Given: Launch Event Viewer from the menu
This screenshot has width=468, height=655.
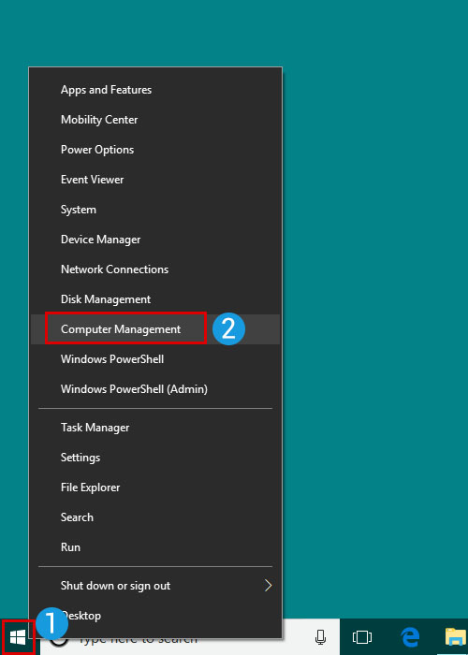Looking at the screenshot, I should [x=155, y=180].
